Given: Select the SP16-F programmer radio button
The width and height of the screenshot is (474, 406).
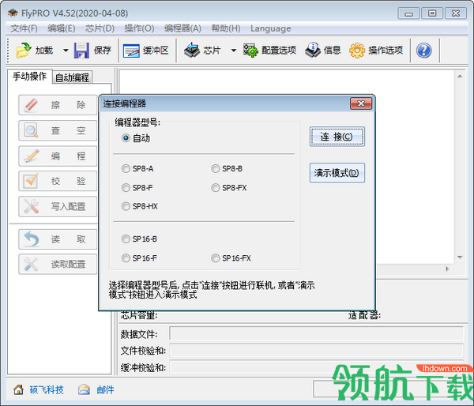Looking at the screenshot, I should pyautogui.click(x=126, y=258).
